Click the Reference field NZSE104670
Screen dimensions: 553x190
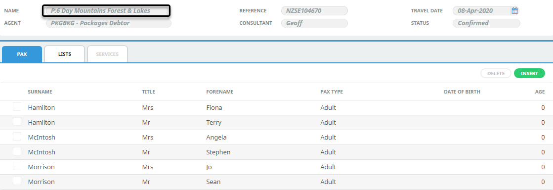tap(314, 10)
